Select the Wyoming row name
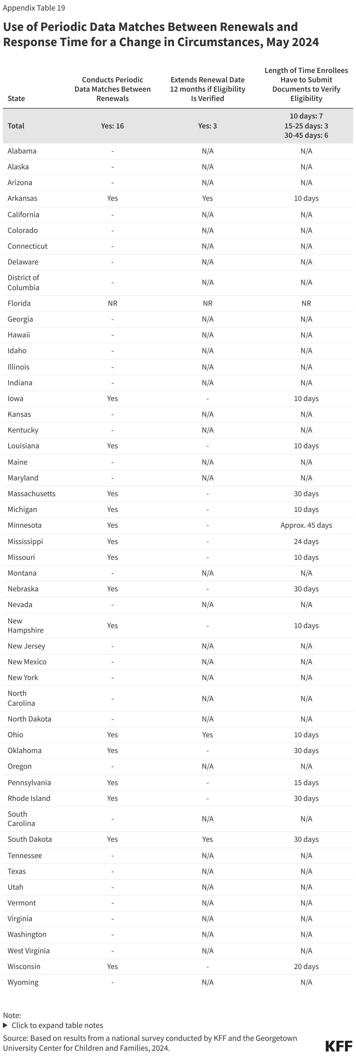This screenshot has height=1056, width=356. pyautogui.click(x=23, y=982)
